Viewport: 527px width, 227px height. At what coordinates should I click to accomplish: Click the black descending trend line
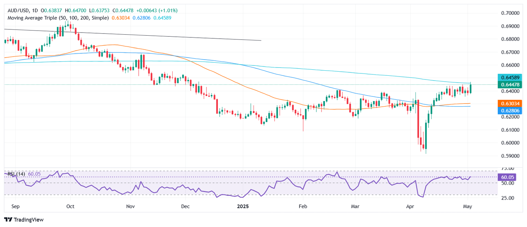tap(137, 35)
